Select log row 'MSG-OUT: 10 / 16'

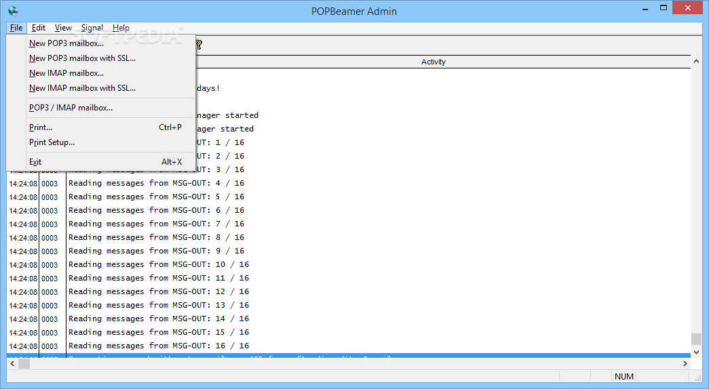pos(349,265)
